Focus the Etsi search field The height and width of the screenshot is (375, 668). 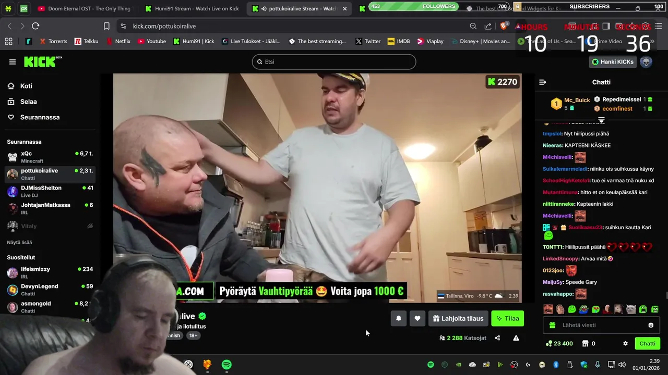334,61
